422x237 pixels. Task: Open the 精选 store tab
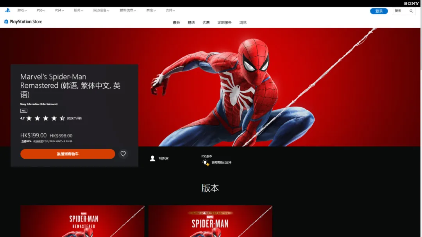coord(191,23)
